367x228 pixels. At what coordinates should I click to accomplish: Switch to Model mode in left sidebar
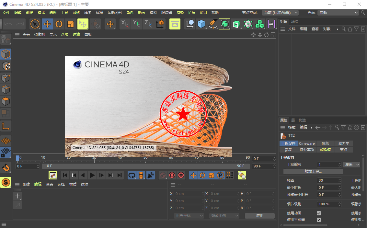pyautogui.click(x=6, y=54)
